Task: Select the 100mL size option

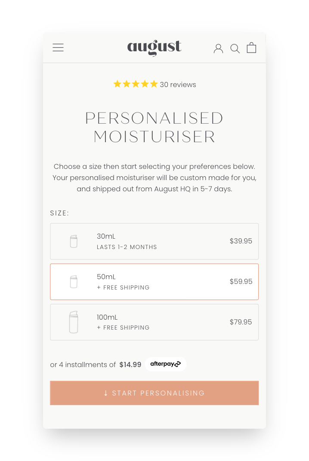Action: (154, 322)
